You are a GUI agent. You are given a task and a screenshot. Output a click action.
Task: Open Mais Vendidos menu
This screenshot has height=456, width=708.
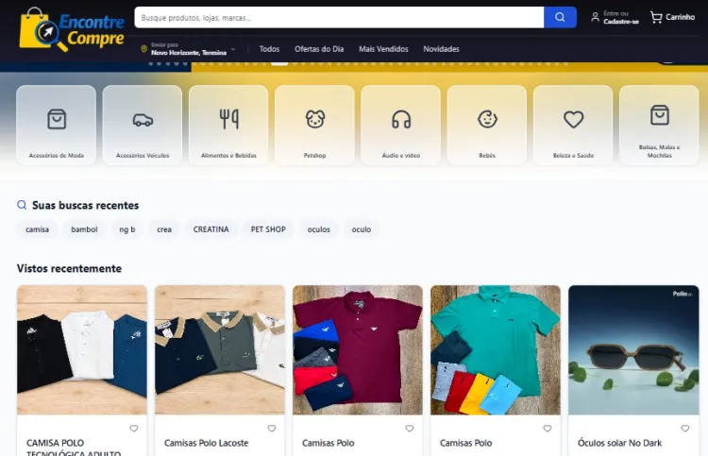tap(383, 49)
